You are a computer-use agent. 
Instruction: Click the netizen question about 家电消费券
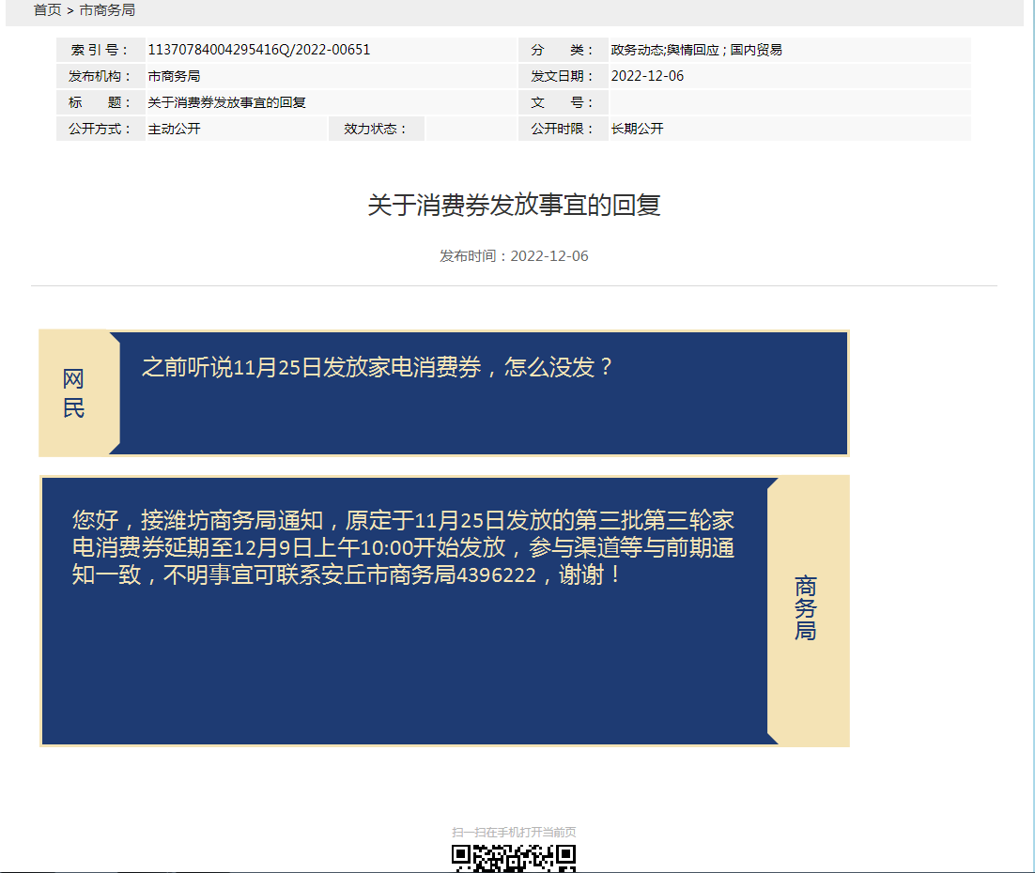coord(378,367)
